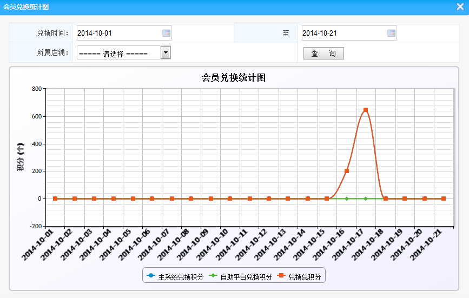
Task: Expand the 所属店铺 dropdown arrow
Action: [x=166, y=52]
